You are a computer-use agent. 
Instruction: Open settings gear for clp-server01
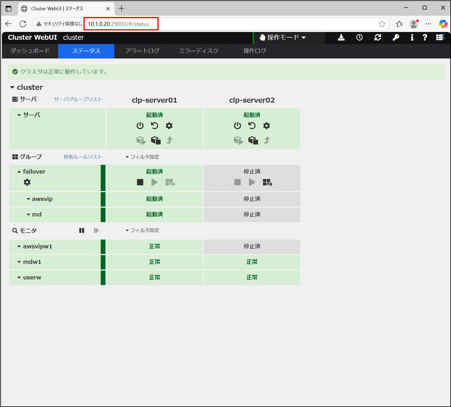click(x=169, y=126)
